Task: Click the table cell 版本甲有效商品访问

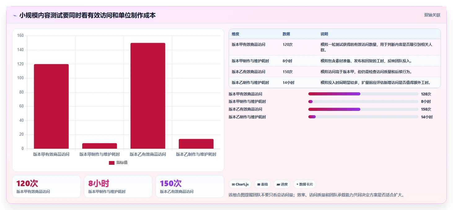Action: pos(248,45)
